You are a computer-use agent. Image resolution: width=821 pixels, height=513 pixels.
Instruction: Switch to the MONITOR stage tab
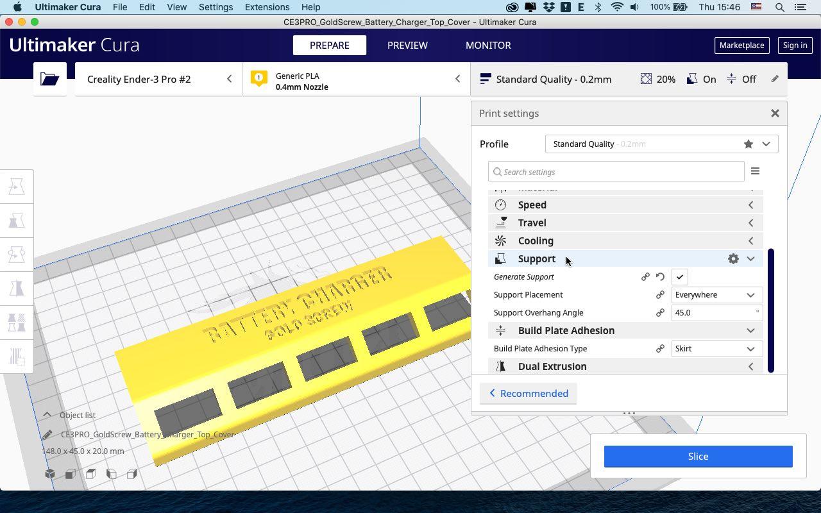(488, 46)
